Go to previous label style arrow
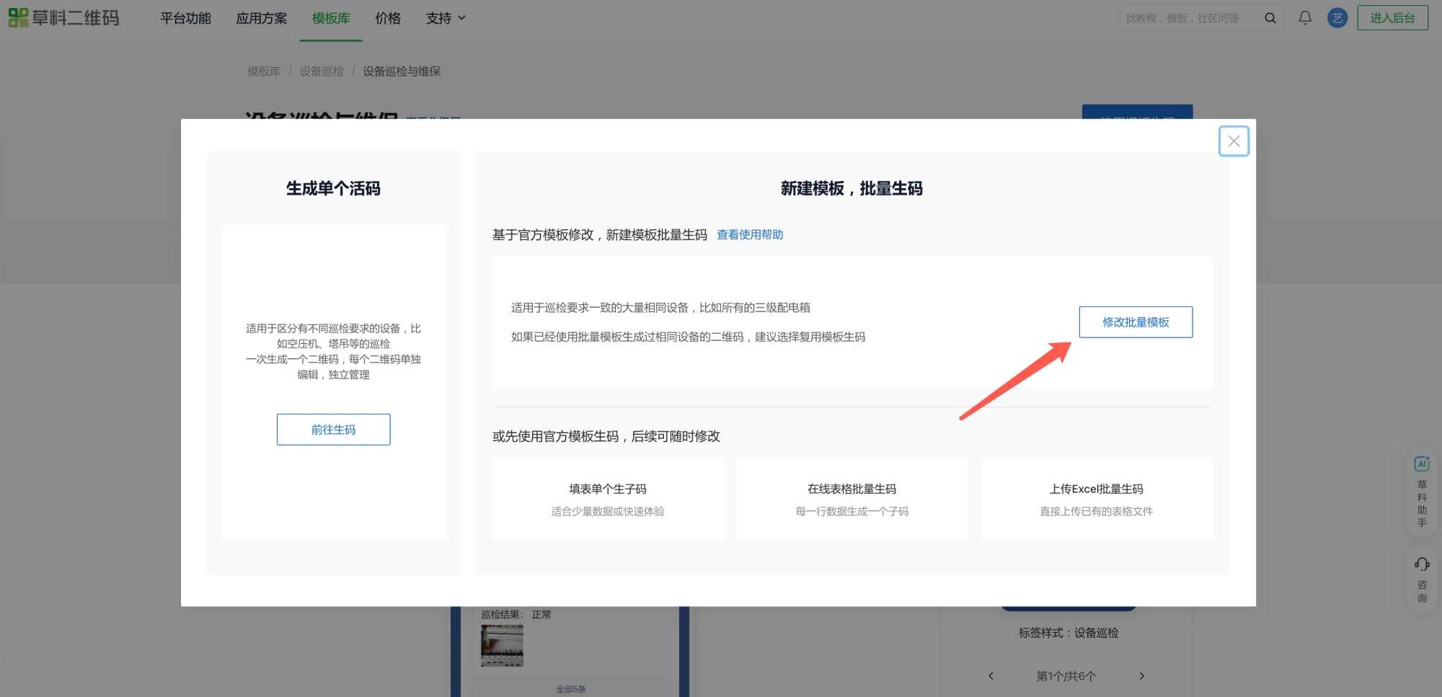 991,676
